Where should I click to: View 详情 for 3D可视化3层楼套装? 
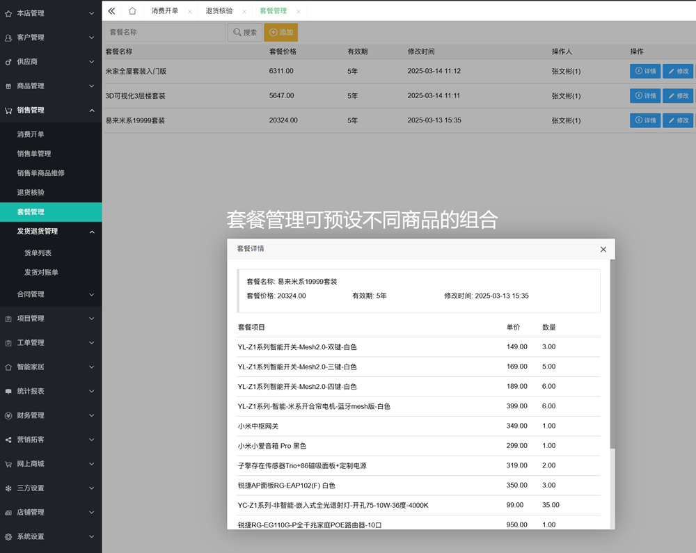pyautogui.click(x=645, y=96)
